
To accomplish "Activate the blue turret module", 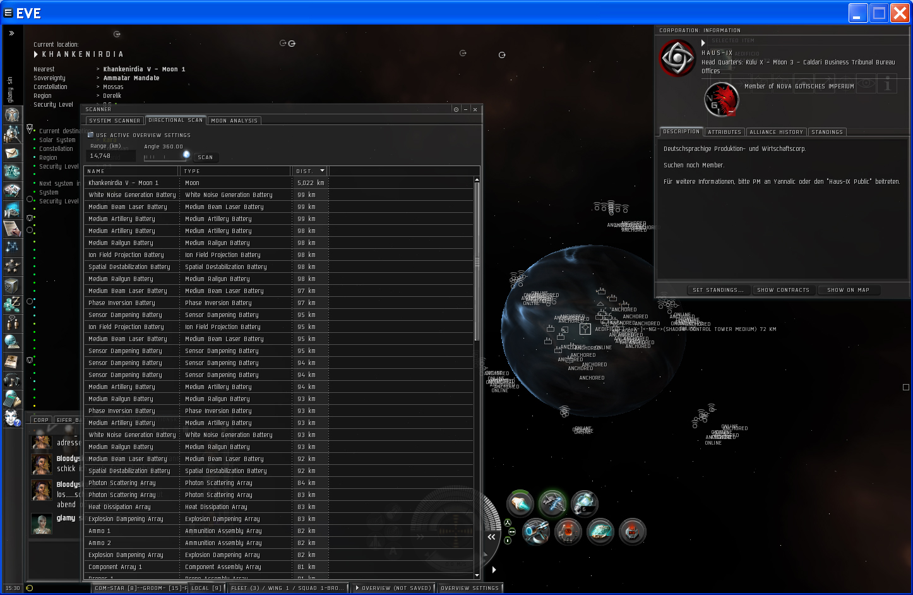I will [x=536, y=531].
